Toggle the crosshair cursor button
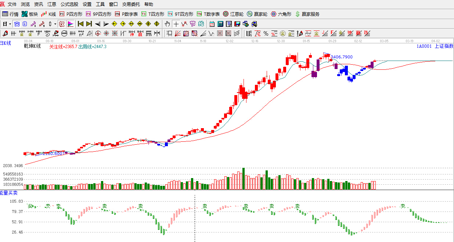 coord(176,24)
